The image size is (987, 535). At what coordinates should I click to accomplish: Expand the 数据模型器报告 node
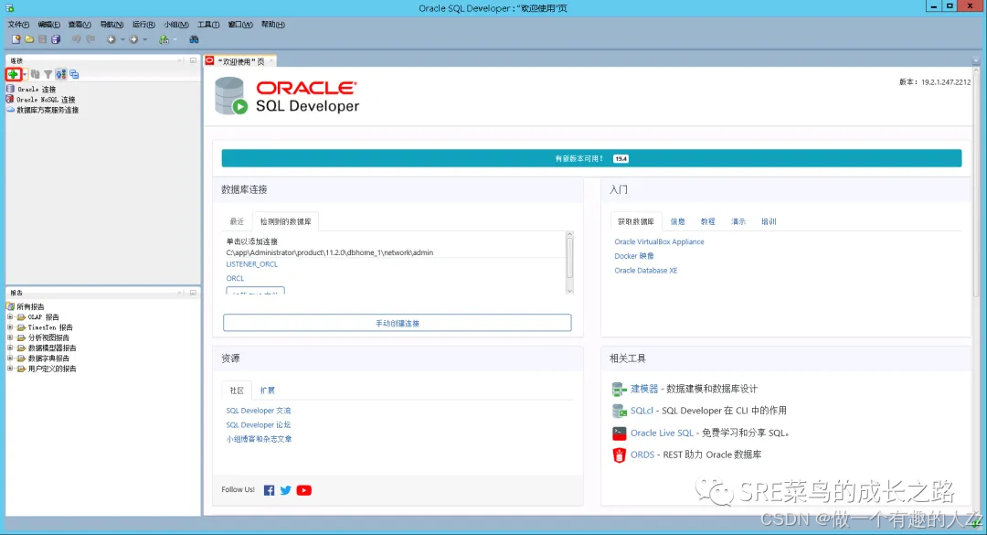pyautogui.click(x=10, y=348)
